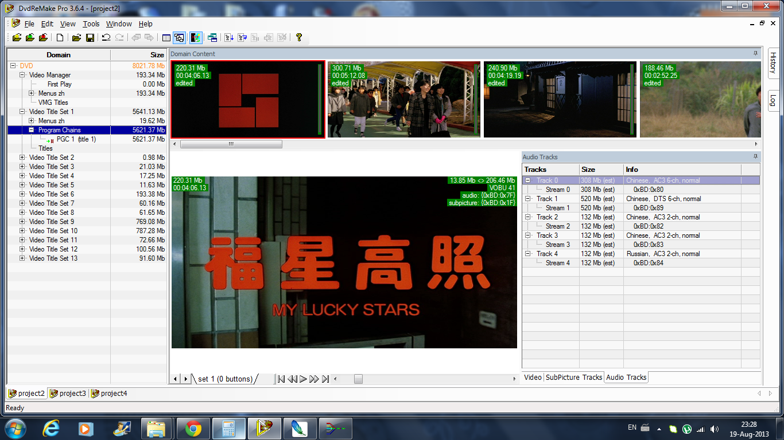Viewport: 784px width, 440px height.
Task: Collapse Track 4 Russian audio track
Action: [x=528, y=254]
